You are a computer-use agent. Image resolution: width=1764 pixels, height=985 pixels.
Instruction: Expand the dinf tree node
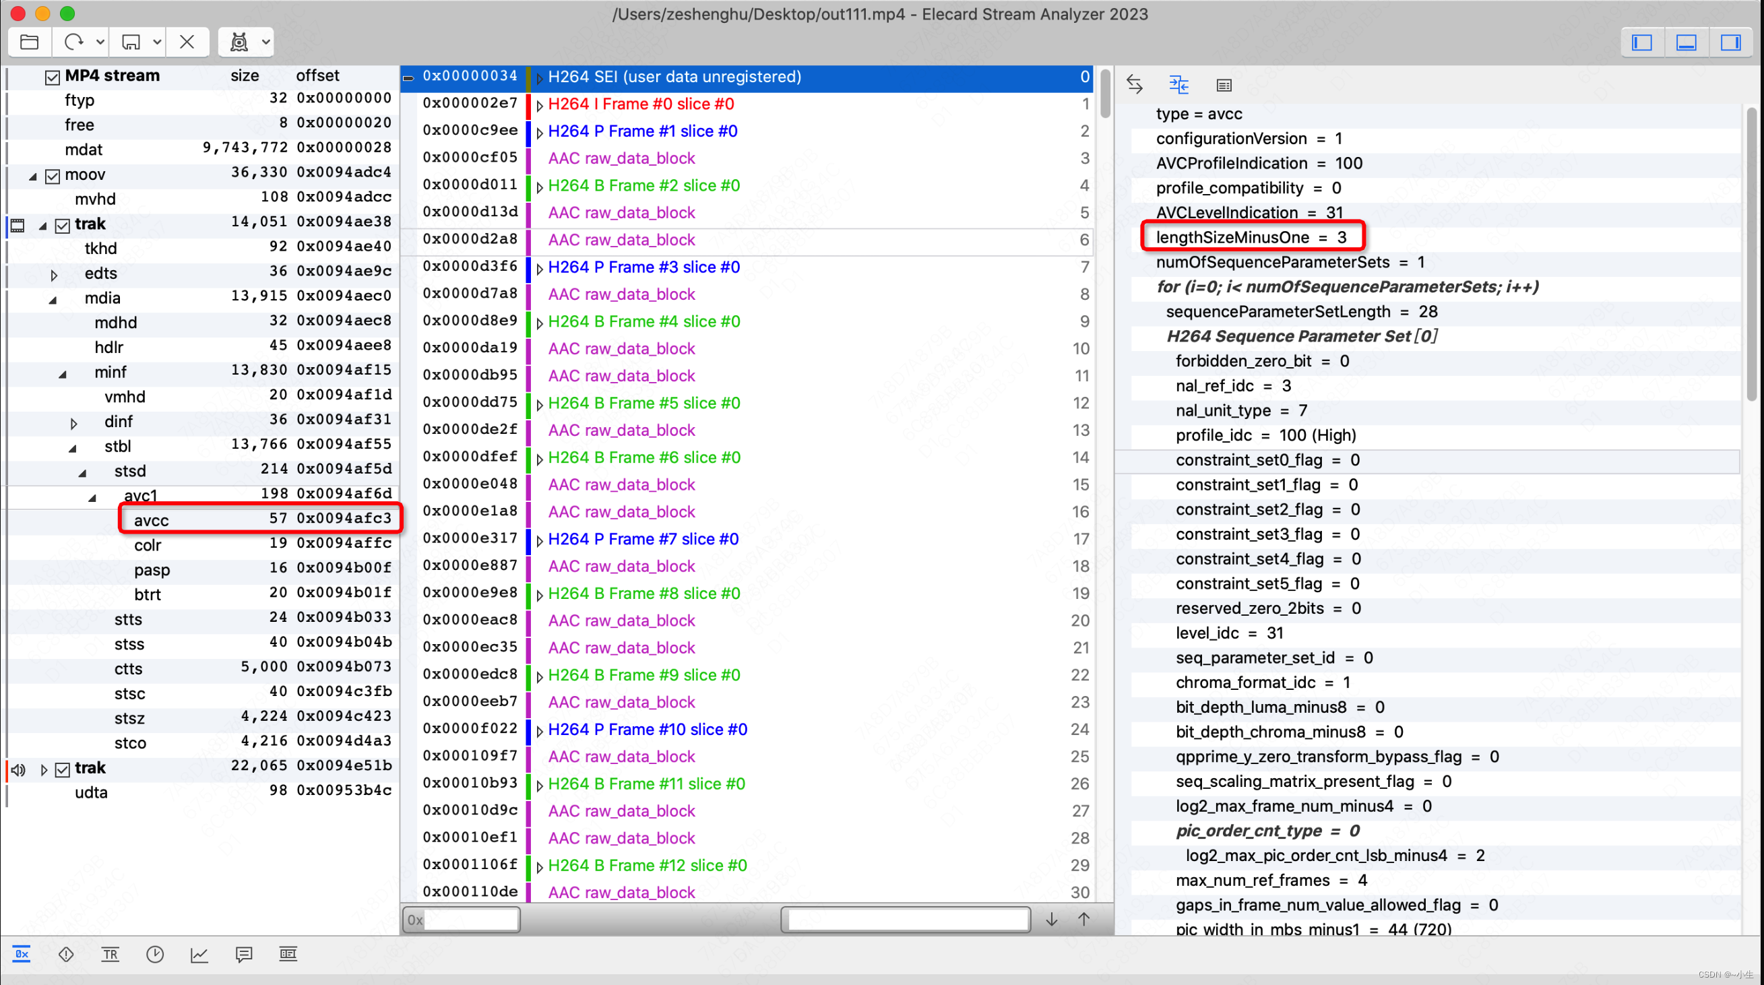(x=74, y=424)
